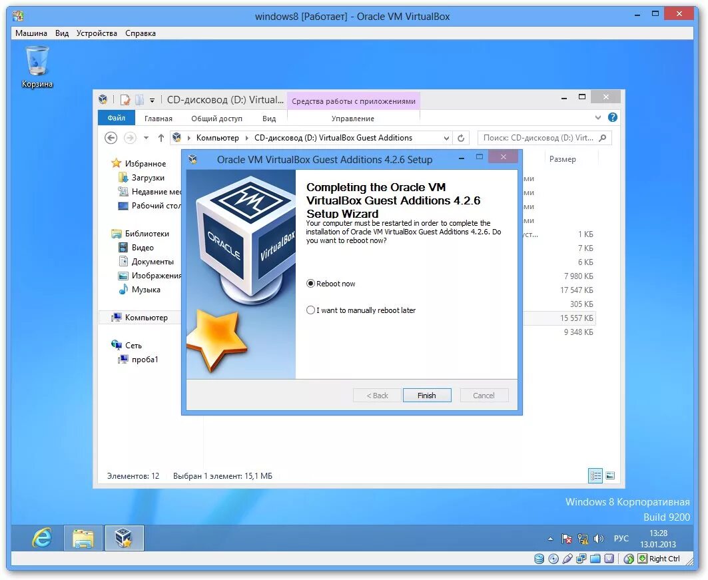Open the quick access toolbar customize dropdown
708x580 pixels.
coord(152,100)
